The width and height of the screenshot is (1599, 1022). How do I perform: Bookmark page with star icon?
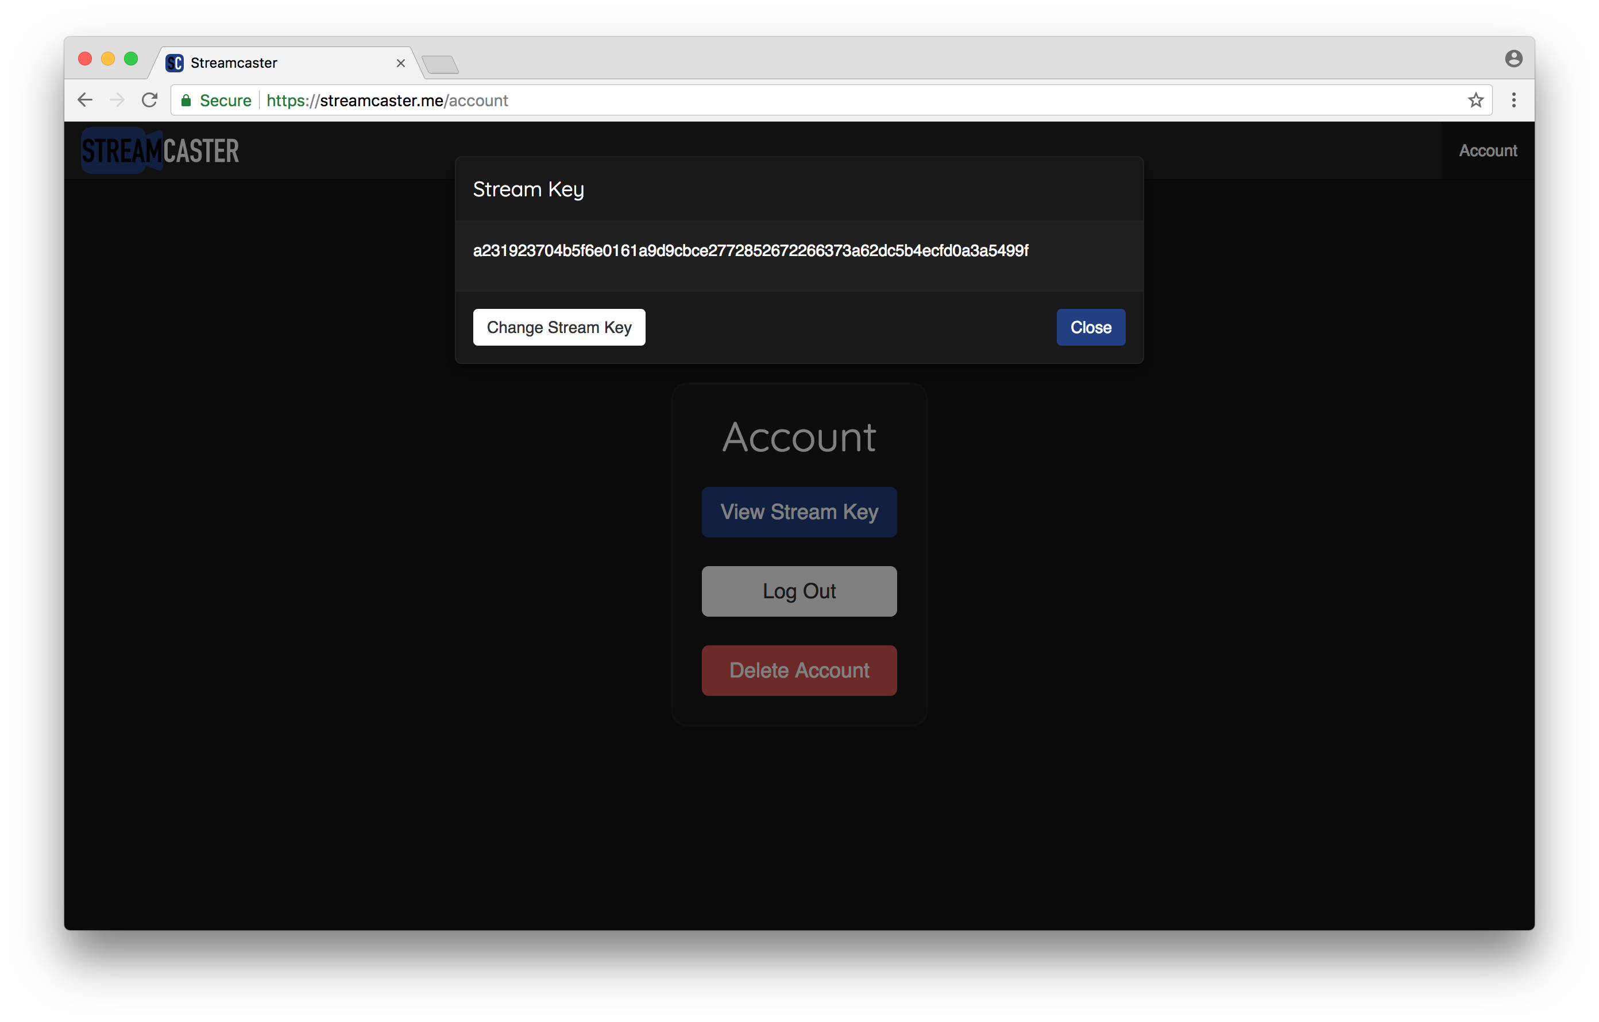1476,100
